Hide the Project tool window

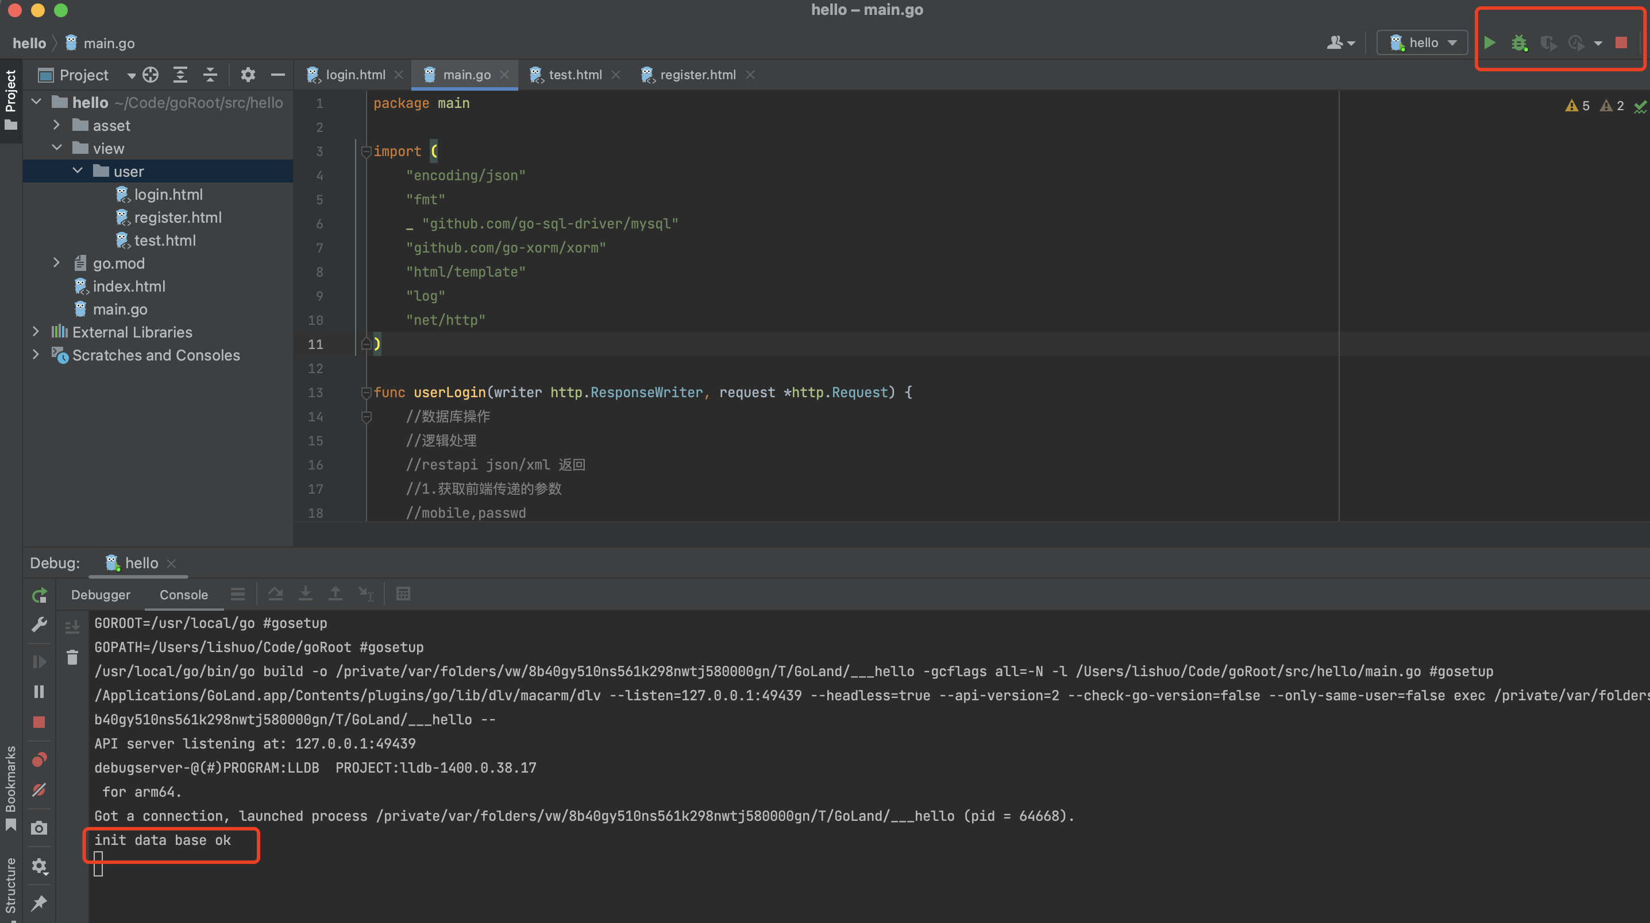277,75
